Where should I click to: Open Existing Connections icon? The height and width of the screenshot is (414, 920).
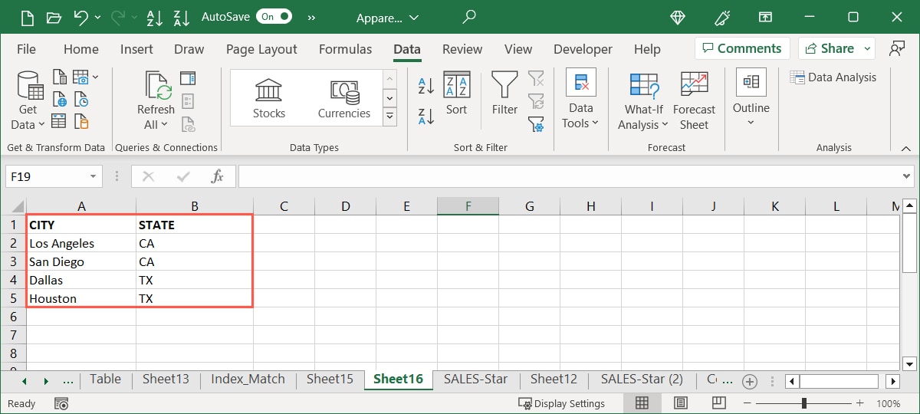[x=81, y=122]
